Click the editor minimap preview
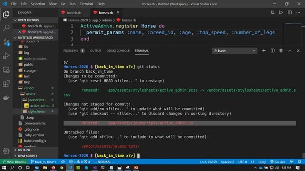 [x=294, y=34]
